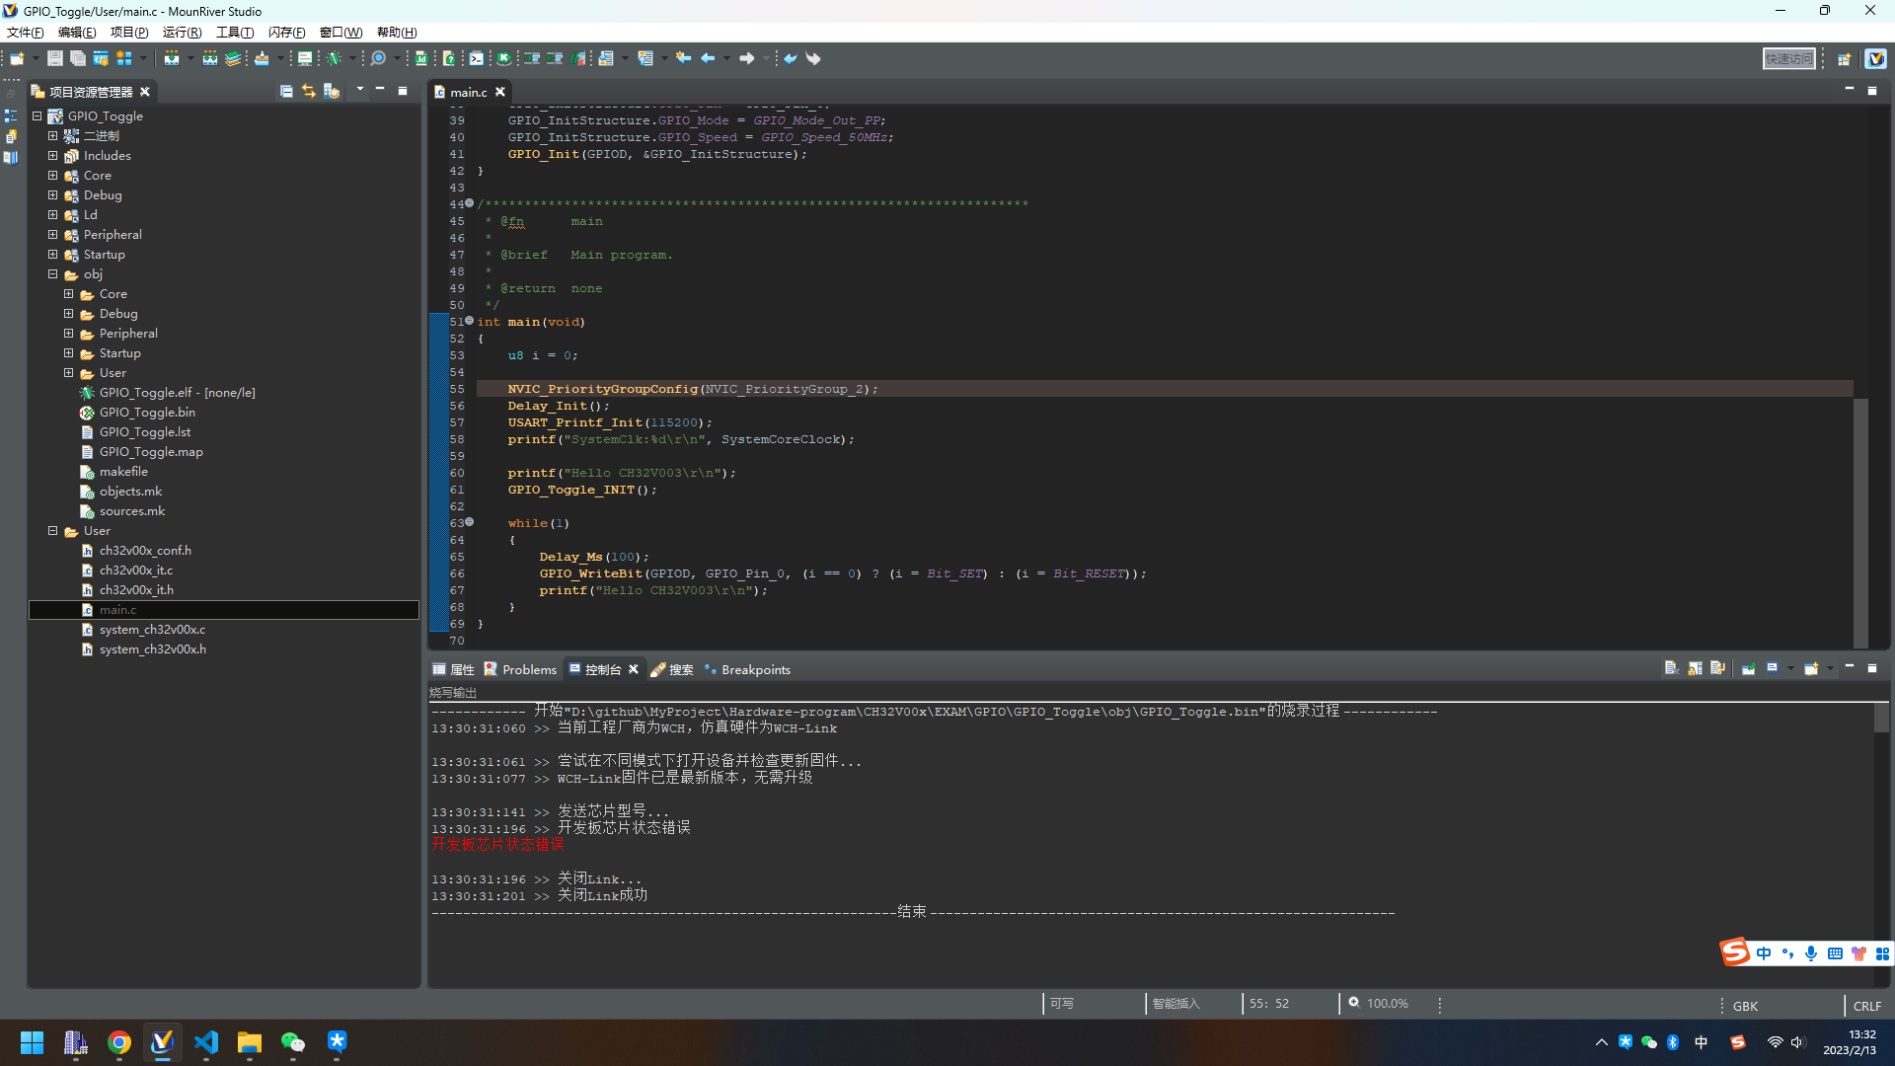Open Chrome from the taskbar
This screenshot has width=1895, height=1066.
119,1042
